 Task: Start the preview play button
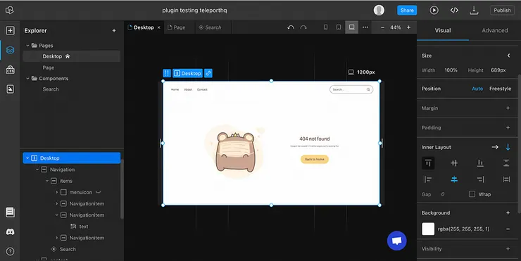[434, 11]
